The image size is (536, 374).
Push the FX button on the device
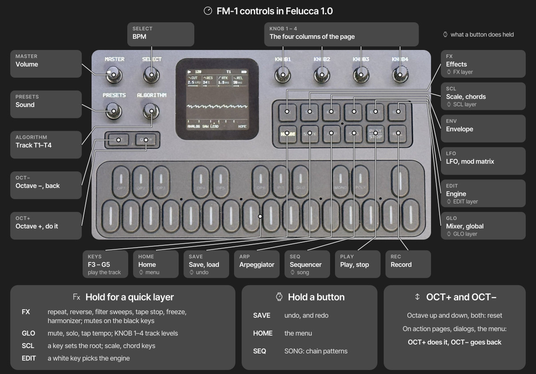(x=287, y=112)
